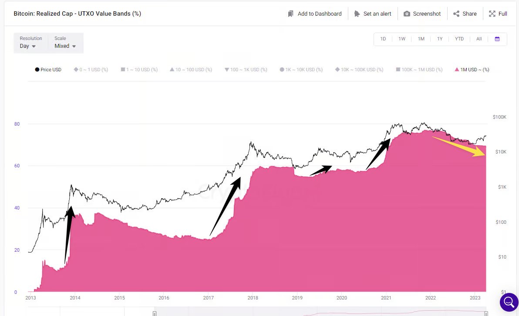Viewport: 519px width, 316px height.
Task: Click the left range slider handle
Action: click(155, 313)
